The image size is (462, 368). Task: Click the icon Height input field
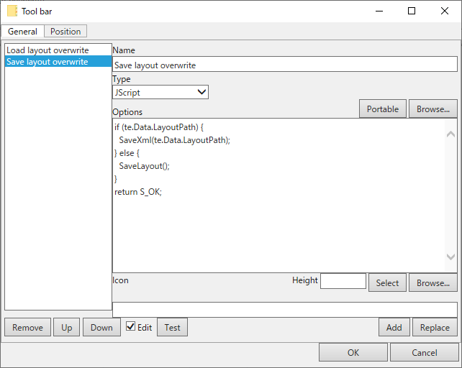click(343, 281)
